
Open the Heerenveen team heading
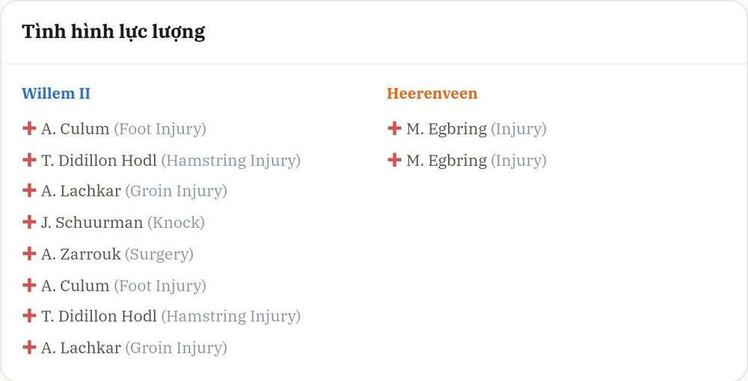[432, 93]
